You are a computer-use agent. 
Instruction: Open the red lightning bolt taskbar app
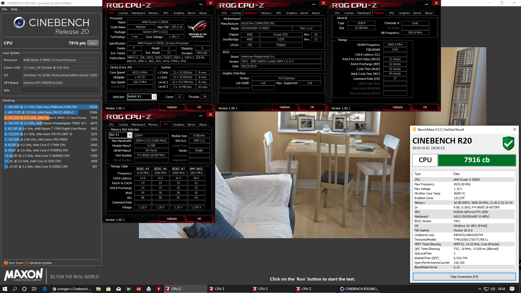[159, 289]
